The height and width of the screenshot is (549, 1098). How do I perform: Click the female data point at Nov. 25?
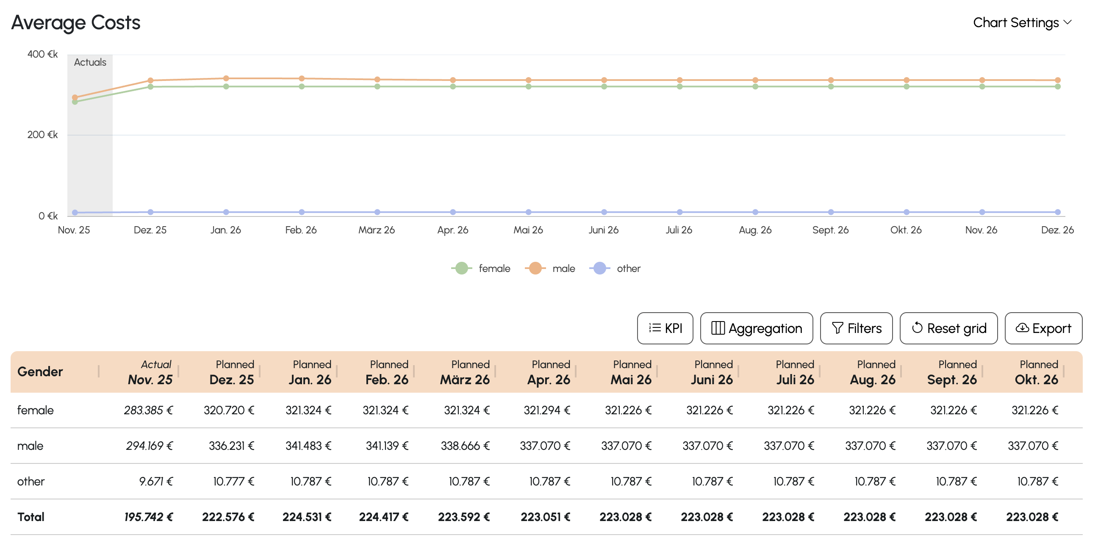[x=75, y=102]
